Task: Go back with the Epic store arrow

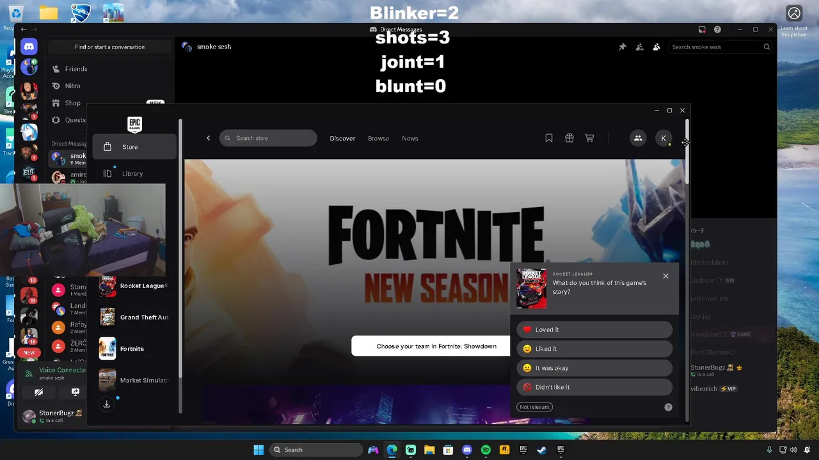Action: coord(208,138)
